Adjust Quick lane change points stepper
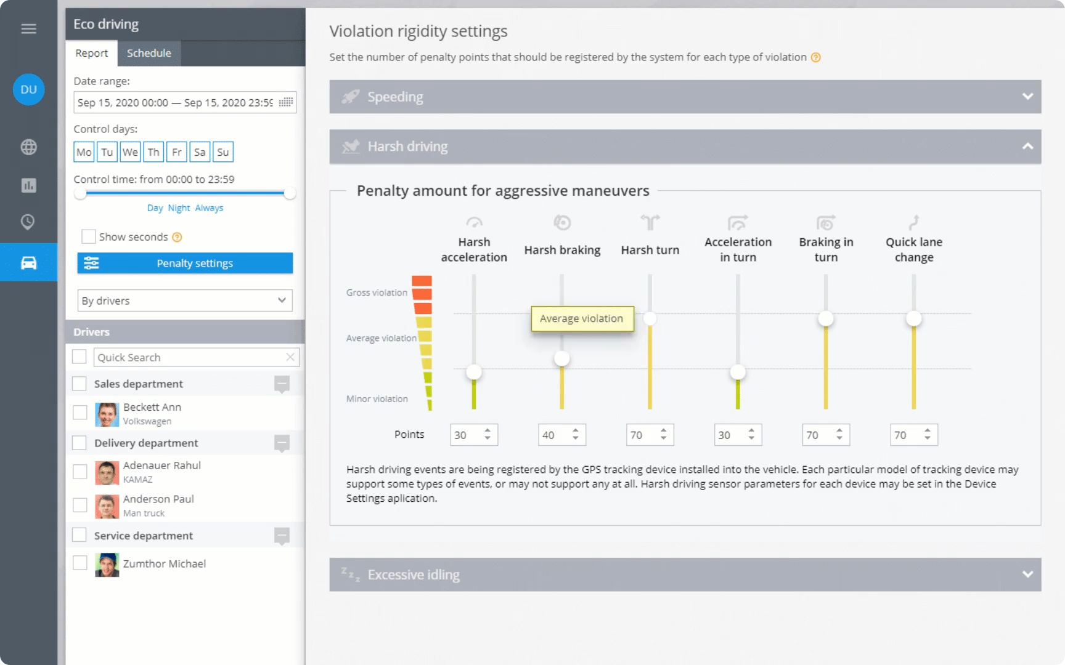This screenshot has width=1065, height=665. pyautogui.click(x=928, y=435)
